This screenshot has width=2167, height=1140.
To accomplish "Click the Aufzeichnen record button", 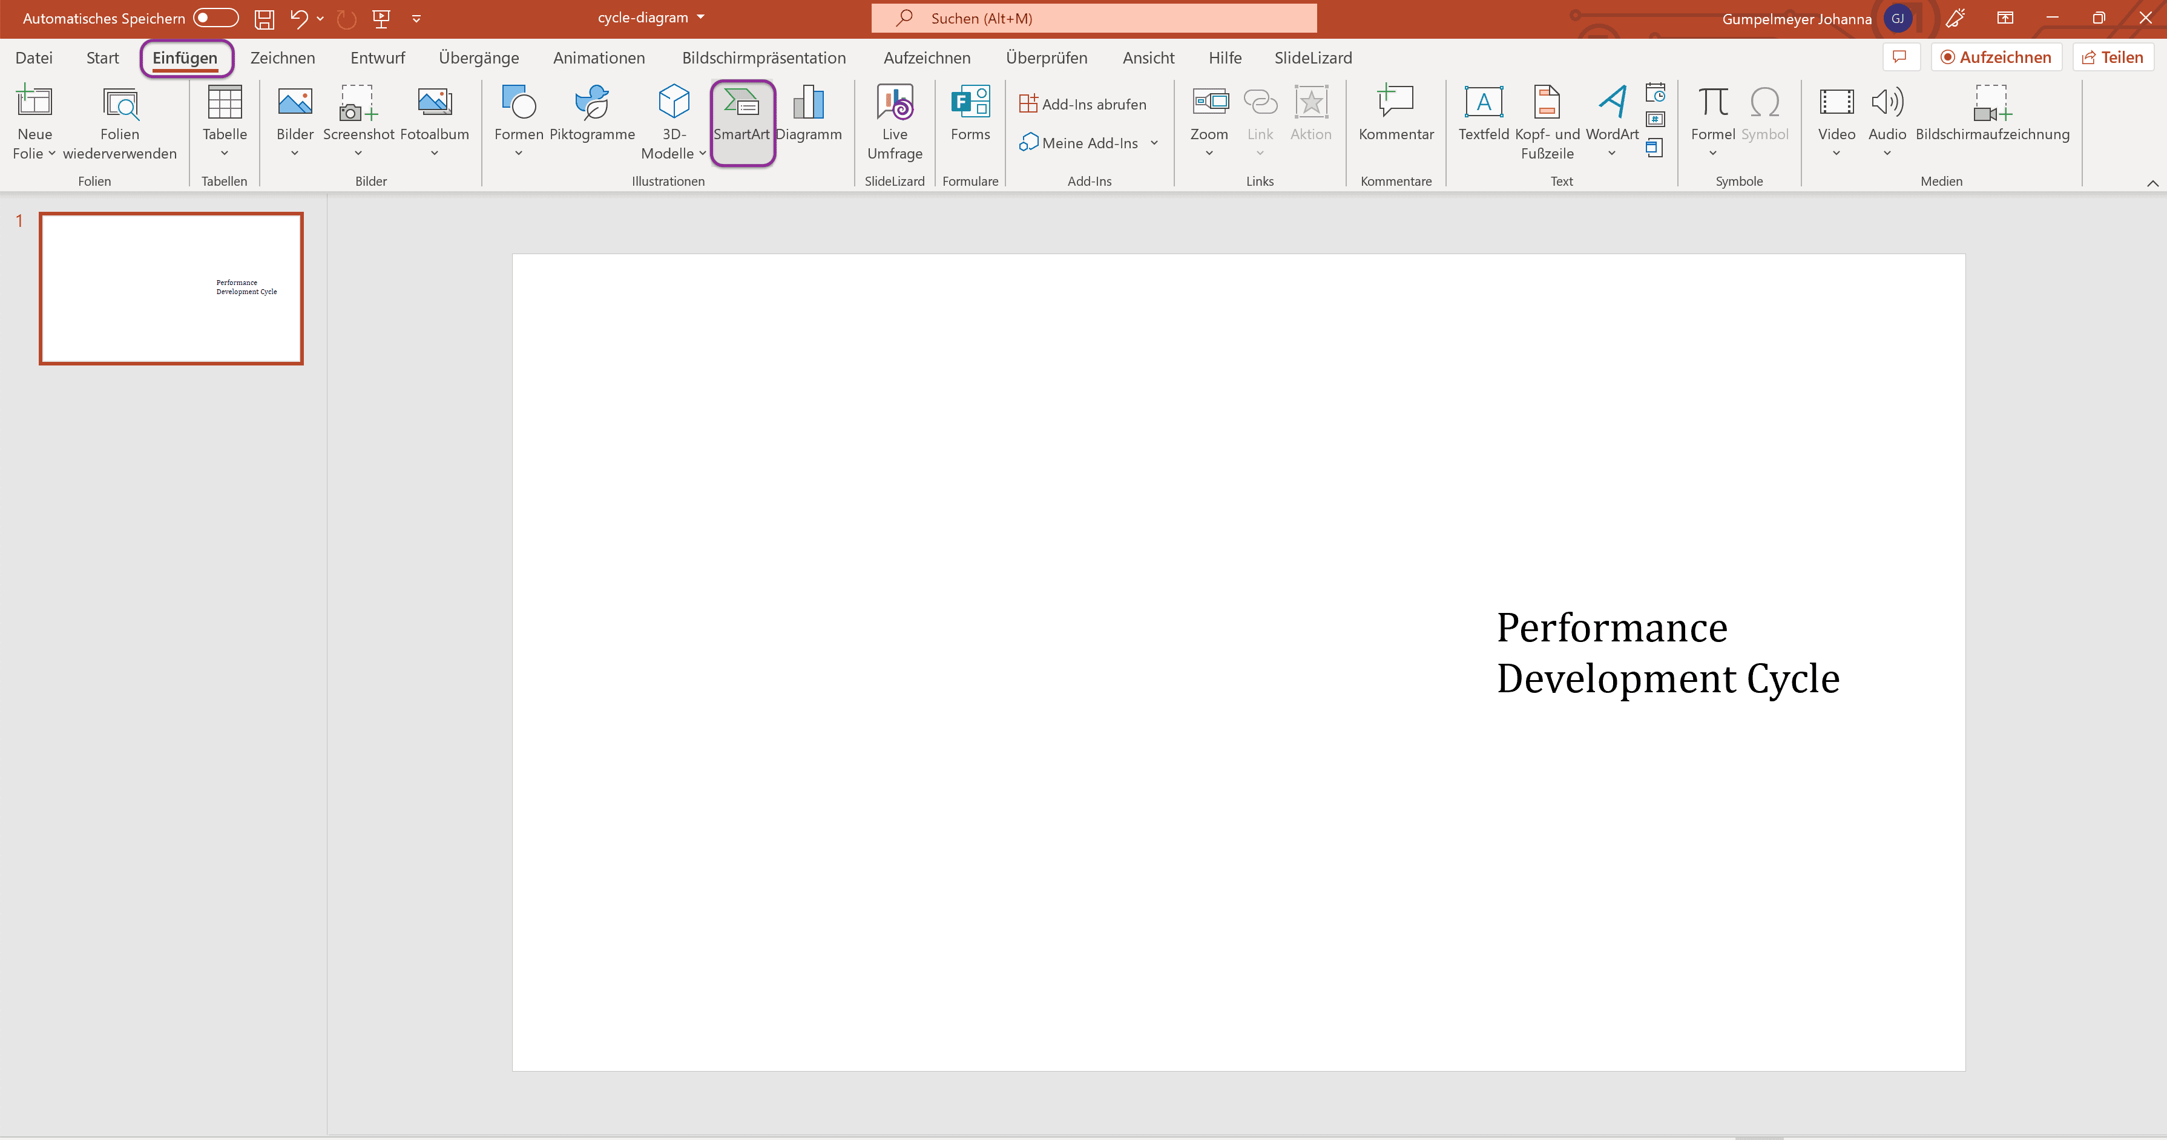I will [1995, 57].
